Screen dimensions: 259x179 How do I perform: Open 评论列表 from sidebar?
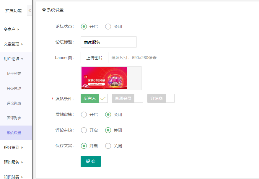(14, 103)
